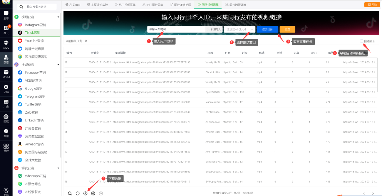Open the 管理 management grid icon
Viewport: 382px width, 196px height.
[6, 147]
